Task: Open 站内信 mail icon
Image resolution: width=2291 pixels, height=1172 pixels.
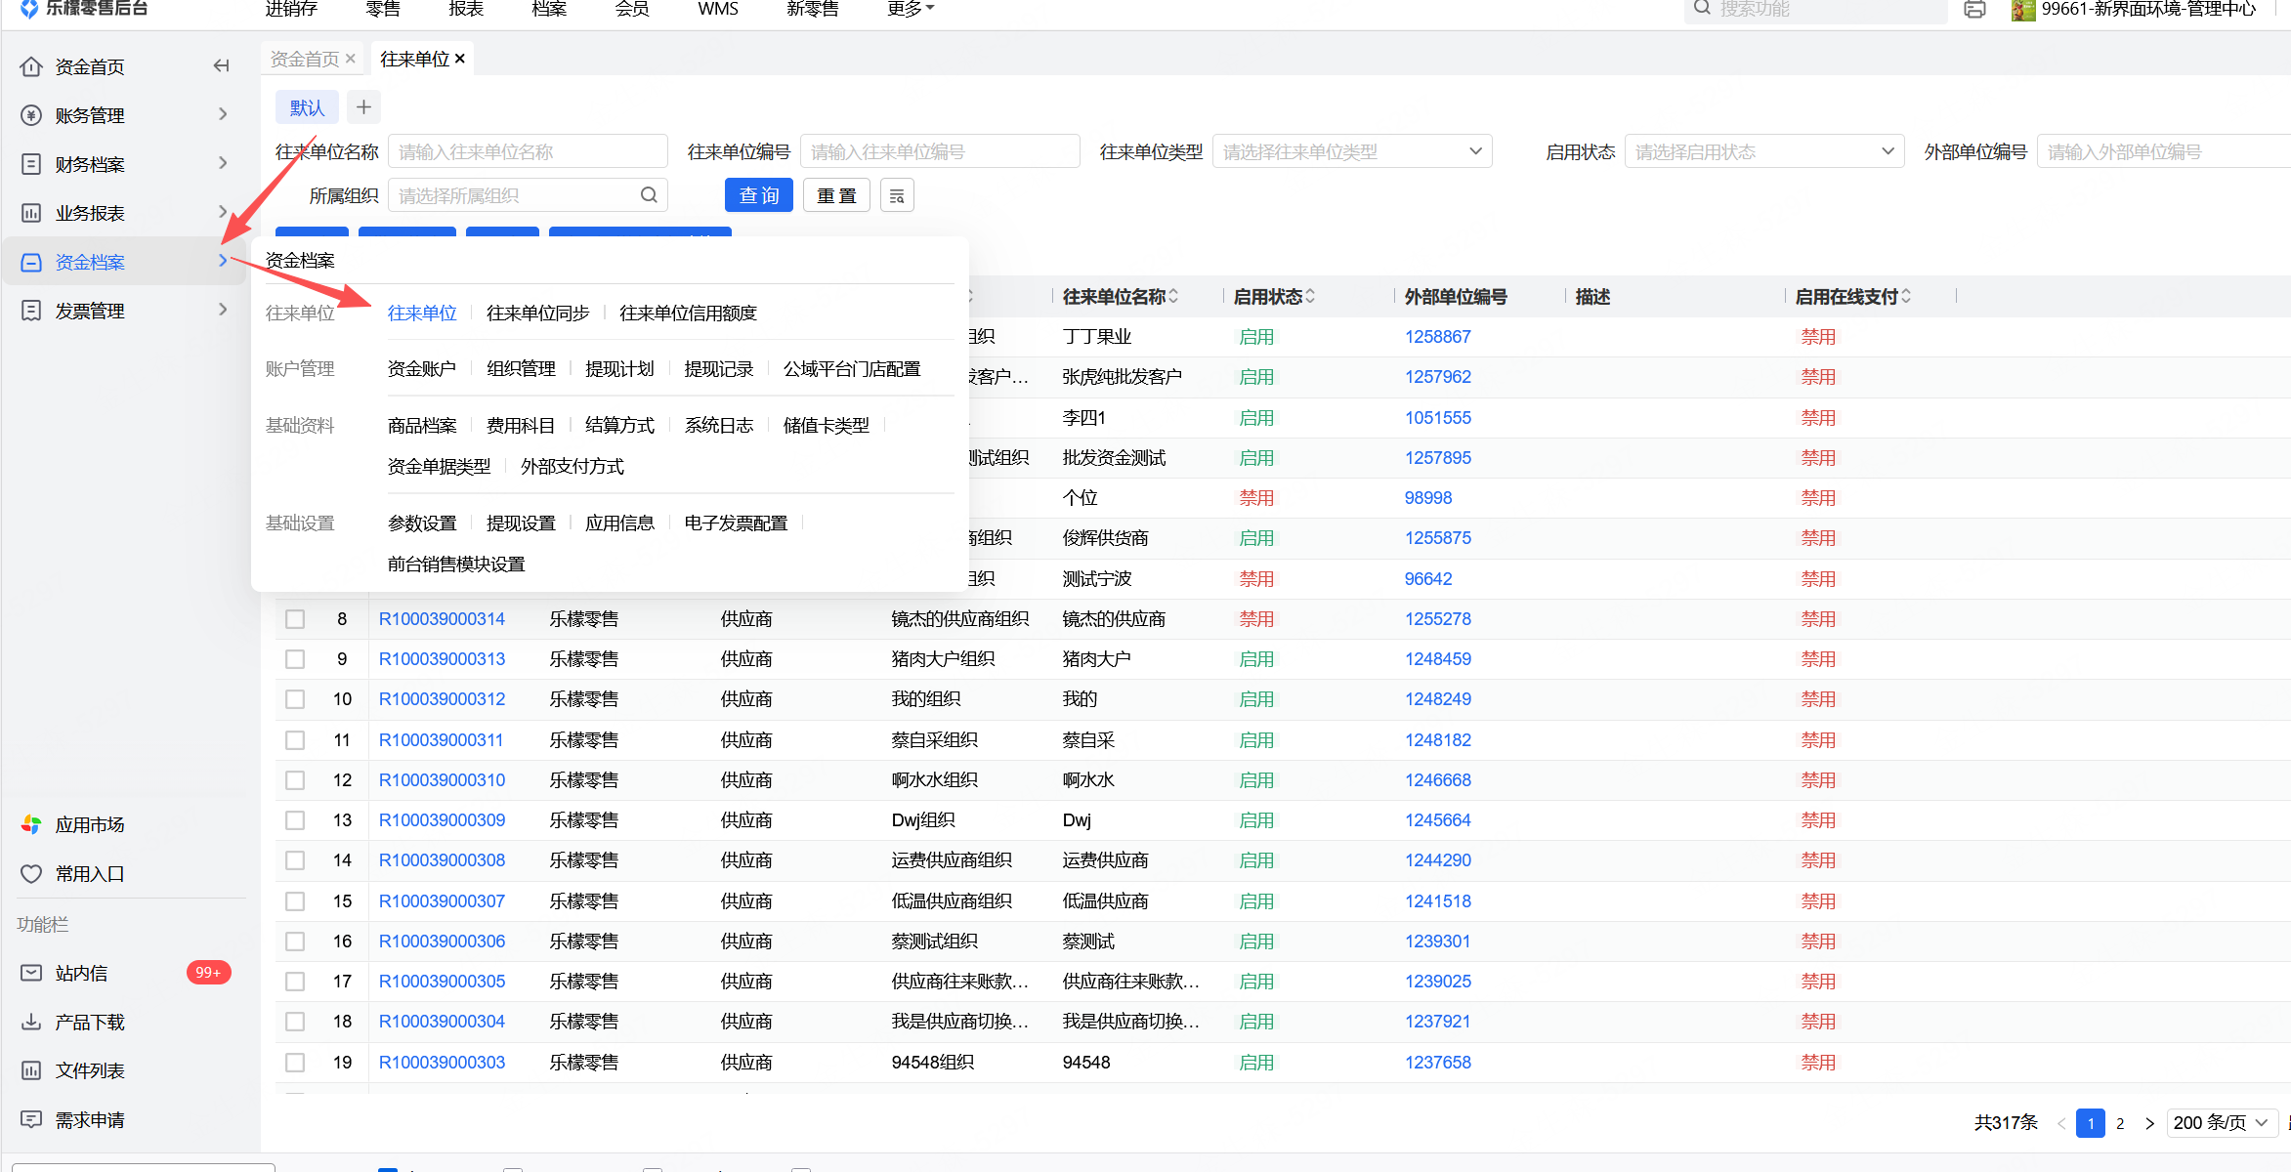Action: click(x=31, y=973)
